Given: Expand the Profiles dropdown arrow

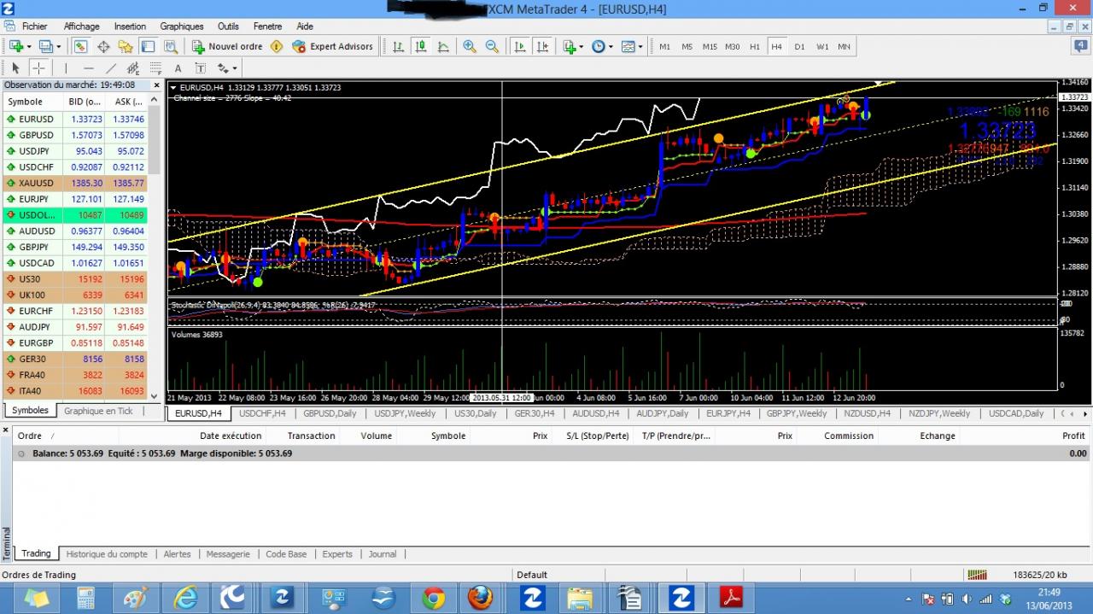Looking at the screenshot, I should pos(58,47).
